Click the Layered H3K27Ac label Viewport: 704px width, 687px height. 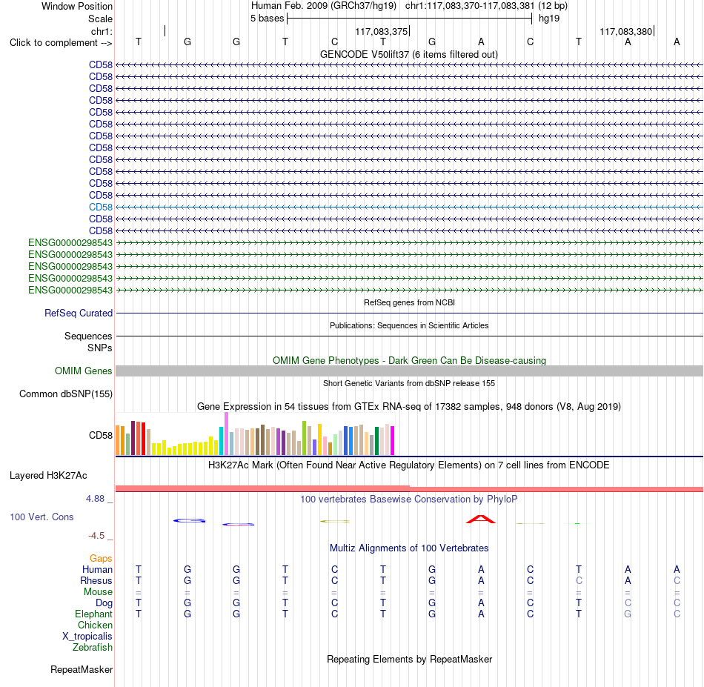[x=48, y=476]
